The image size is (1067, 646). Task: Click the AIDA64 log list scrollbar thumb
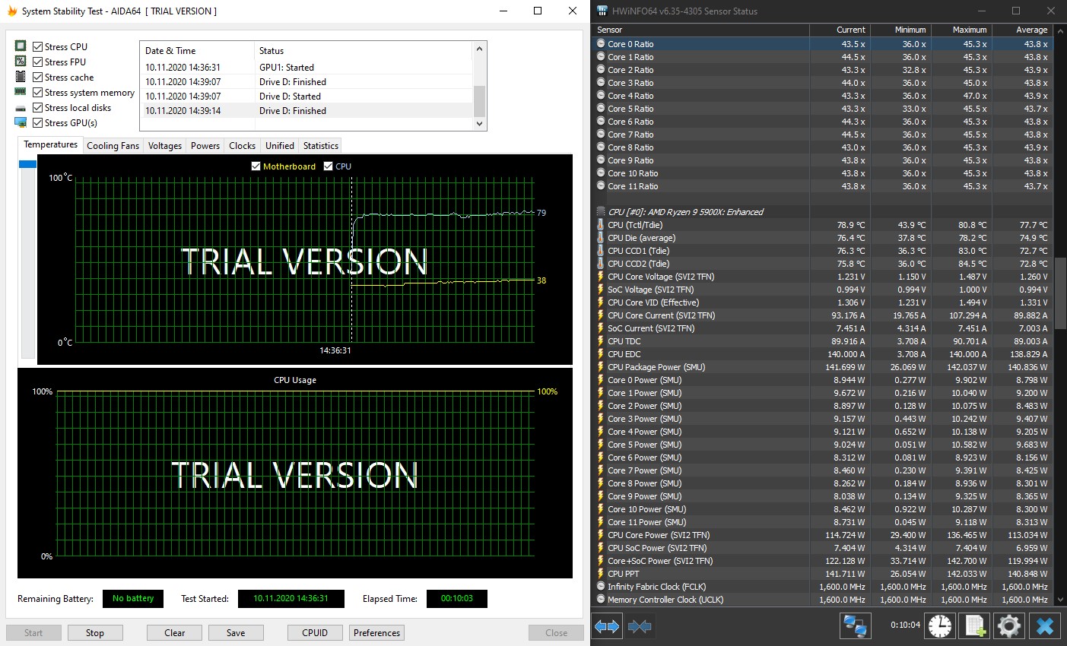pos(479,100)
